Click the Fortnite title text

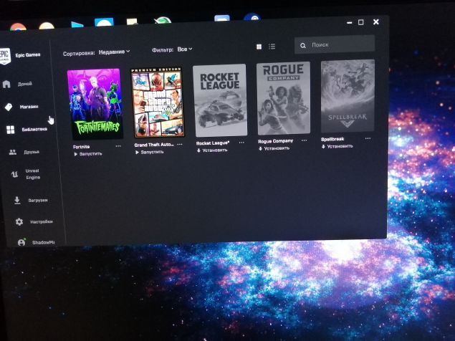point(81,147)
